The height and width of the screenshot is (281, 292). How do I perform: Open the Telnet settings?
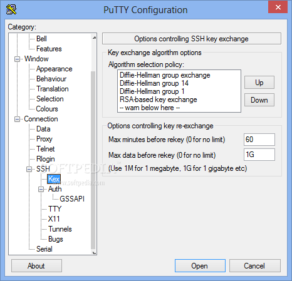(x=45, y=149)
